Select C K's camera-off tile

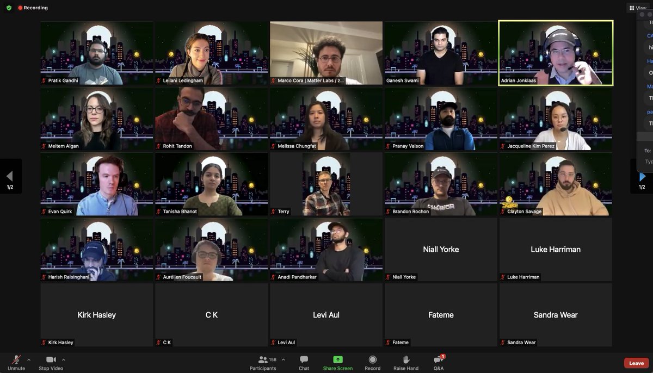[212, 315]
